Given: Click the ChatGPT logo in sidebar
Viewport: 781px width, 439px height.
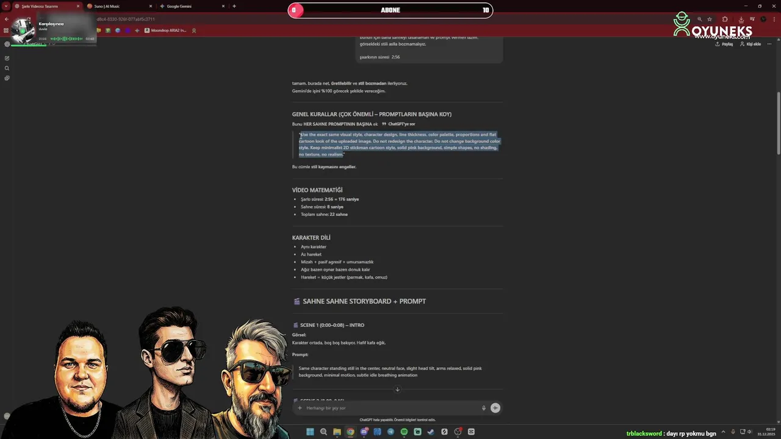Looking at the screenshot, I should (x=7, y=44).
